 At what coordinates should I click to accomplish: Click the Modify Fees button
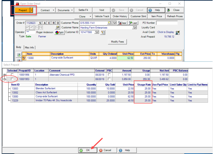tap(117, 42)
